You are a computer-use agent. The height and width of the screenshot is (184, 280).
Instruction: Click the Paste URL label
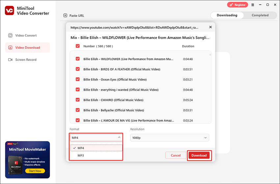(x=77, y=16)
